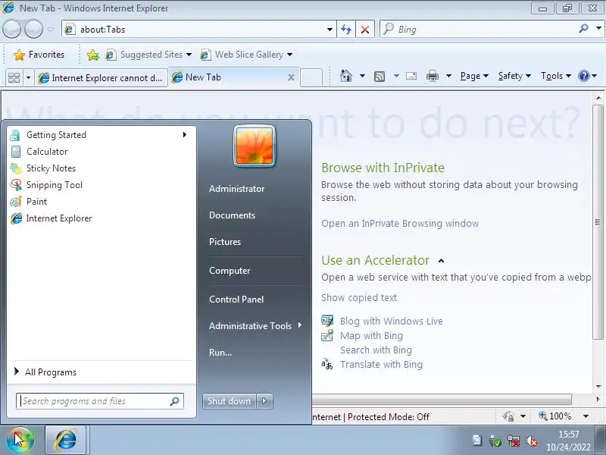The width and height of the screenshot is (606, 455).
Task: Click the Help question mark icon
Action: pos(583,76)
